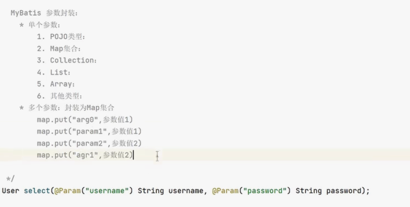Click the '5. Array' comment line
The height and width of the screenshot is (207, 410).
coord(57,84)
